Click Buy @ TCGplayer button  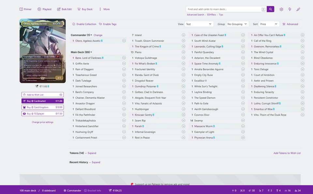pyautogui.click(x=42, y=113)
